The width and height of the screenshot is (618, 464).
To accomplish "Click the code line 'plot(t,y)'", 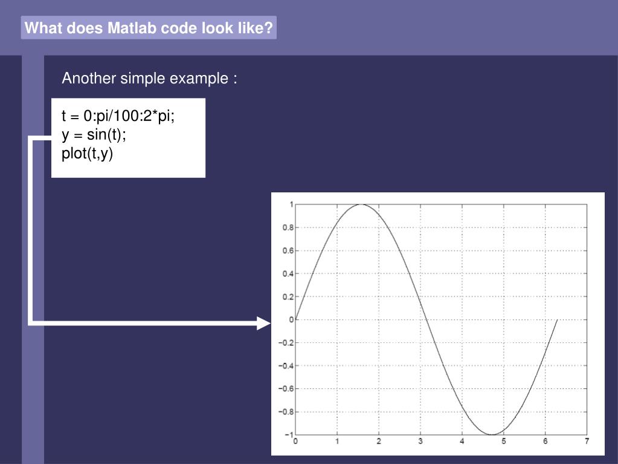I will [x=87, y=154].
